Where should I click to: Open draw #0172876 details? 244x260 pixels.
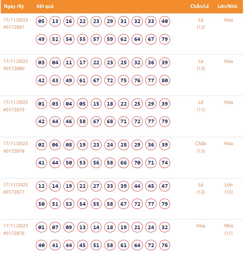[14, 233]
